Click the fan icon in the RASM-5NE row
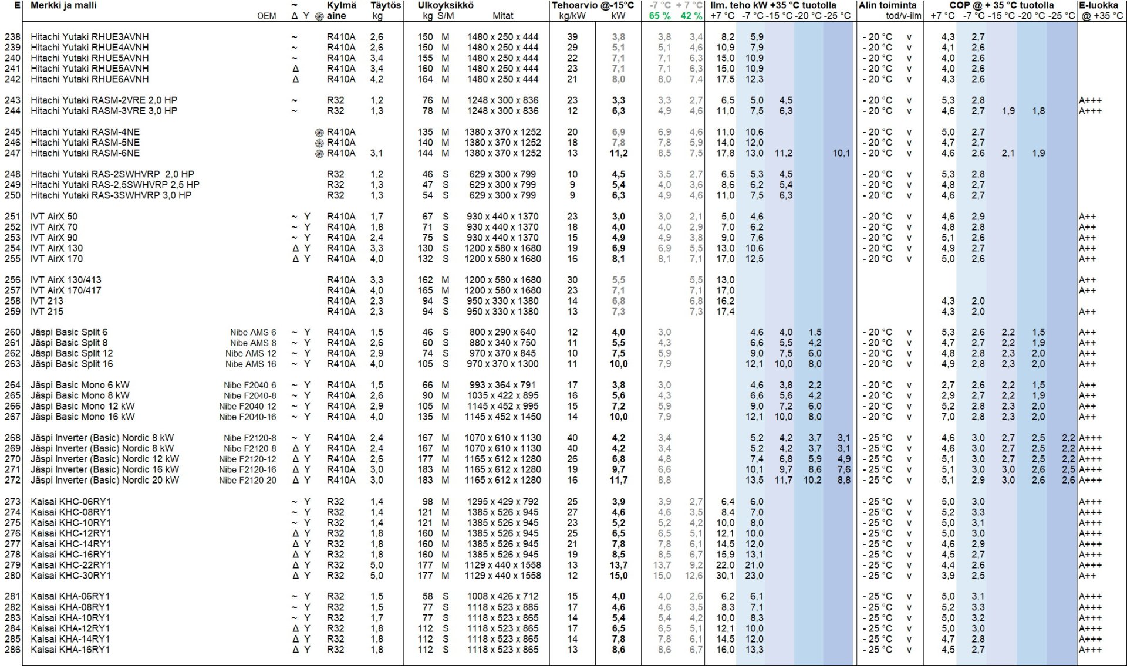The width and height of the screenshot is (1127, 666). click(x=319, y=143)
